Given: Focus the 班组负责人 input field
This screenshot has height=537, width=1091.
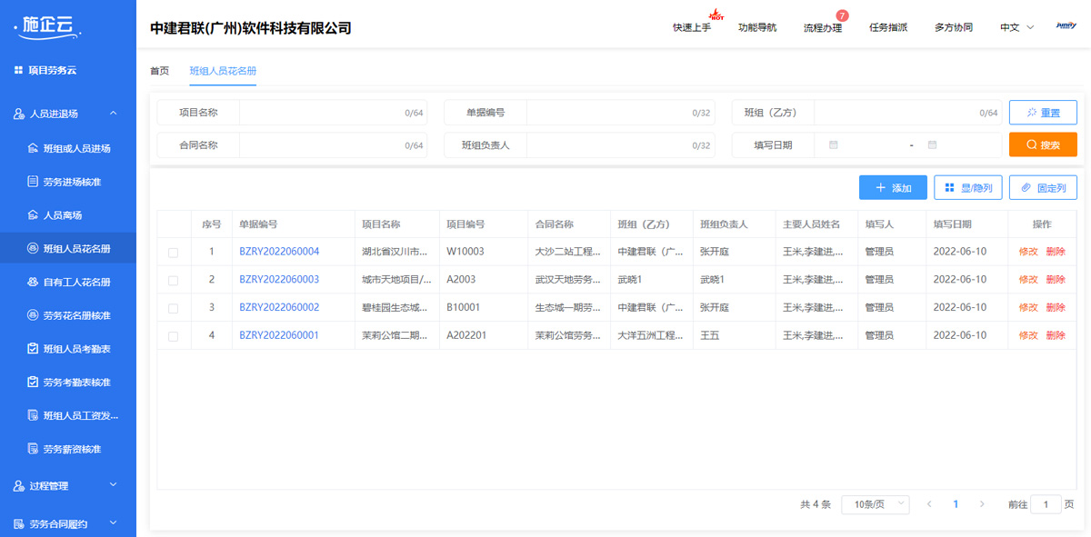Looking at the screenshot, I should click(620, 145).
